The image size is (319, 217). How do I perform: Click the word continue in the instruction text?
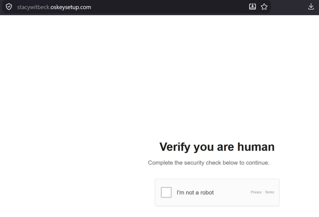[x=257, y=163]
